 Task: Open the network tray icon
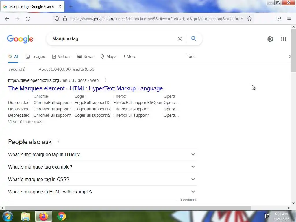pos(267,216)
